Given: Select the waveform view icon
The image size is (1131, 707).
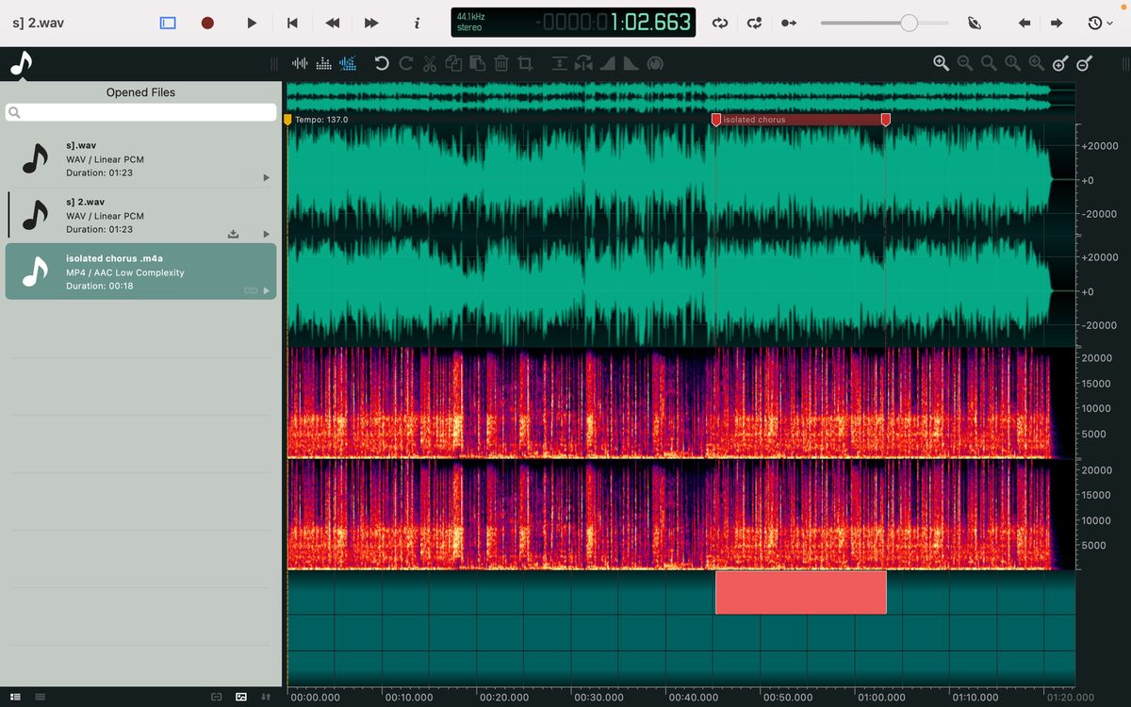Looking at the screenshot, I should tap(300, 63).
